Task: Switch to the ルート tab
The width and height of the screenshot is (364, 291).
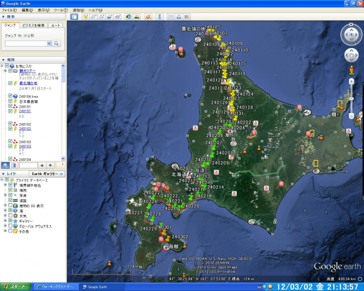Action: click(x=55, y=26)
